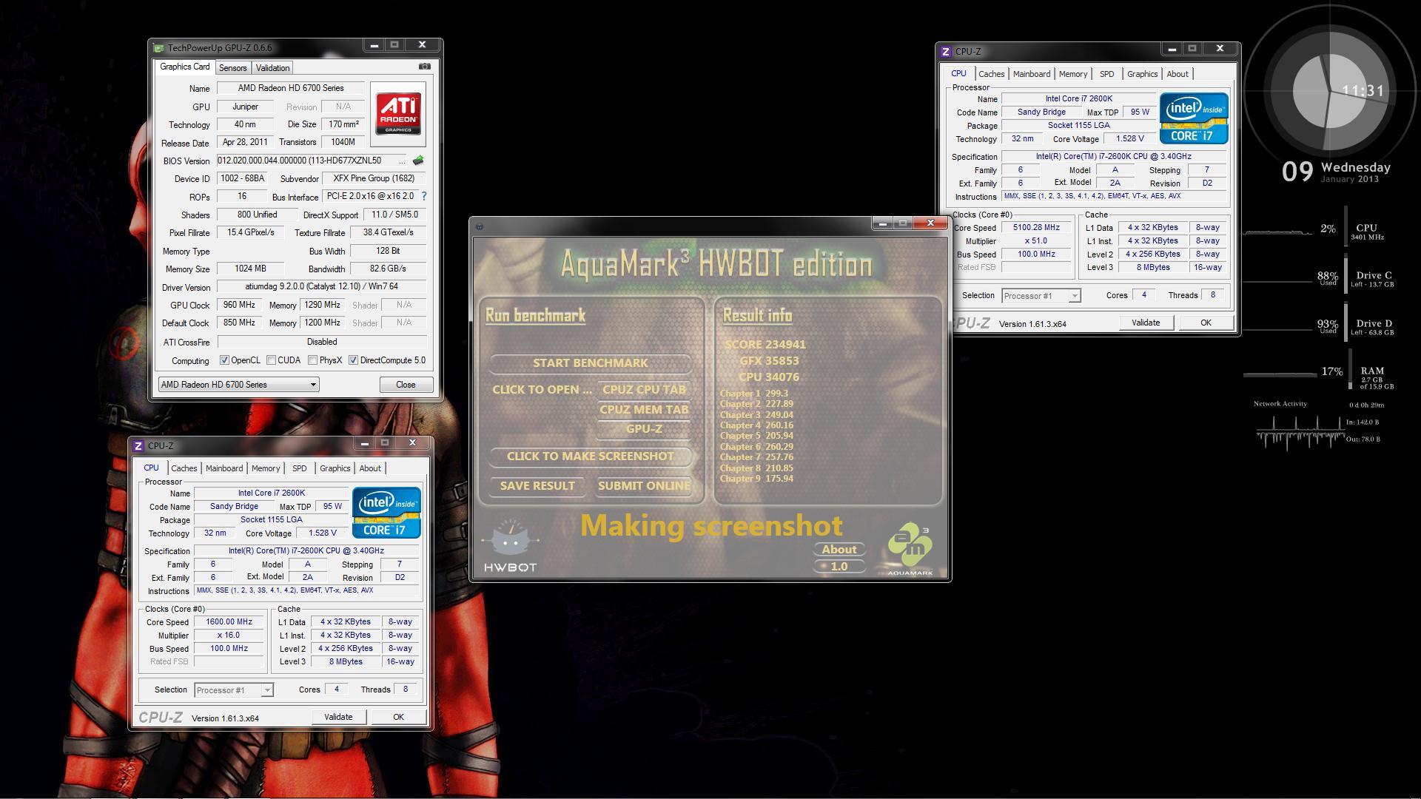This screenshot has height=799, width=1421.
Task: Click the Intel Core i7 logo in bottom CPU-Z
Action: [386, 512]
